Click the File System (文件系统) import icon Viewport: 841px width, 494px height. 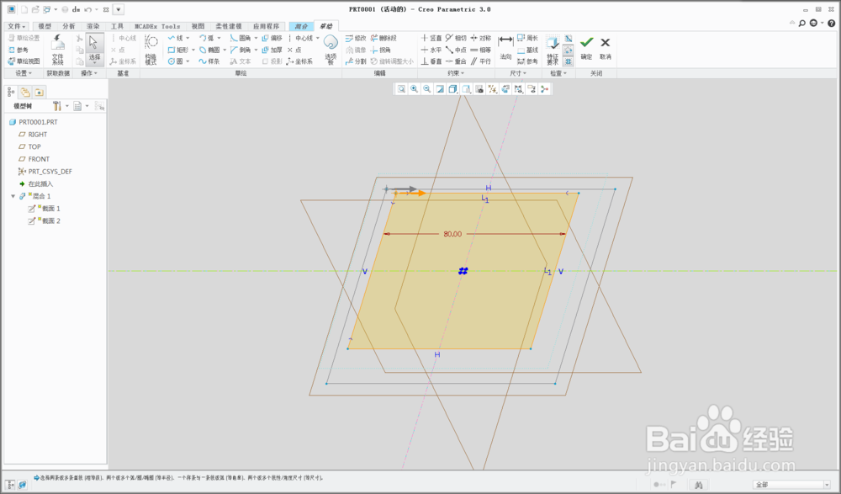pyautogui.click(x=57, y=50)
